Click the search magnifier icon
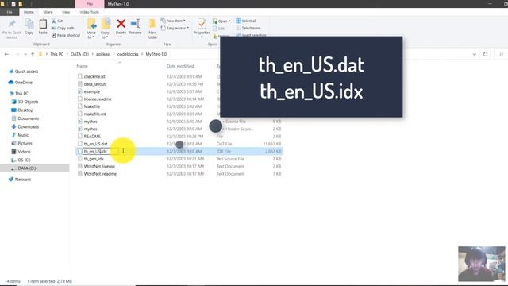The height and width of the screenshot is (286, 508). pyautogui.click(x=501, y=54)
